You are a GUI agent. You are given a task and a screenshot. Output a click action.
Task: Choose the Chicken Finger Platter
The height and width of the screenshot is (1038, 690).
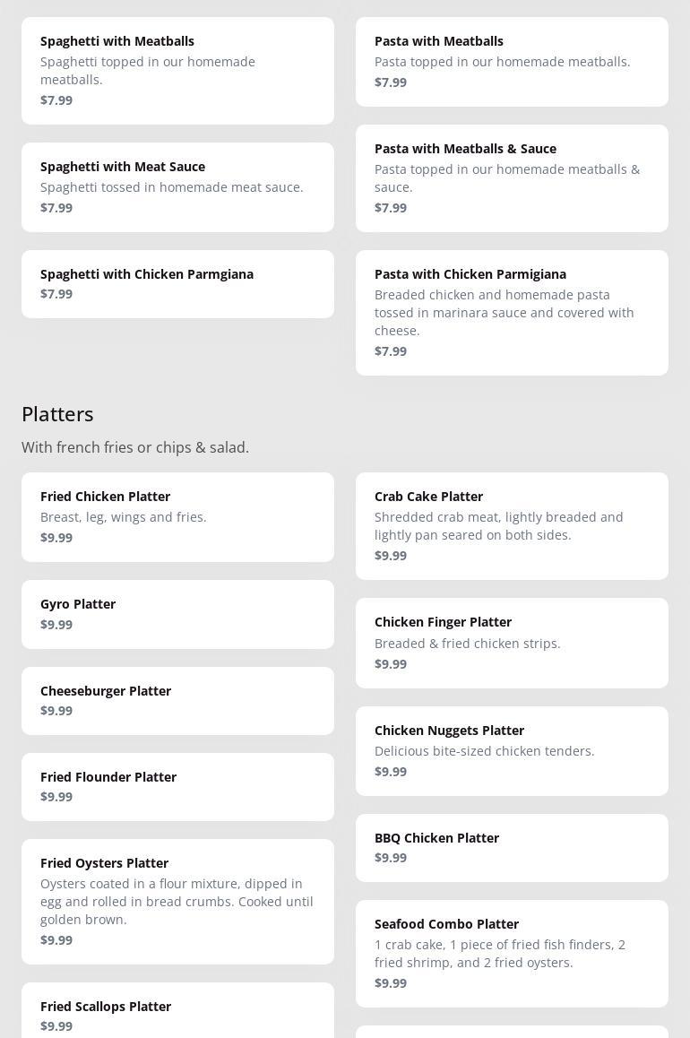[x=512, y=643]
